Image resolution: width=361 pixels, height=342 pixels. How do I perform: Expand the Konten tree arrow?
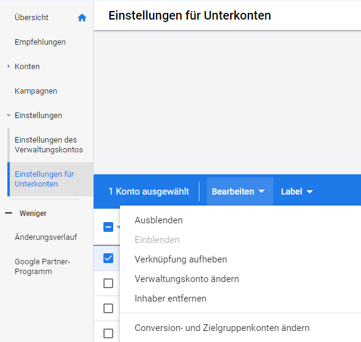pos(9,66)
